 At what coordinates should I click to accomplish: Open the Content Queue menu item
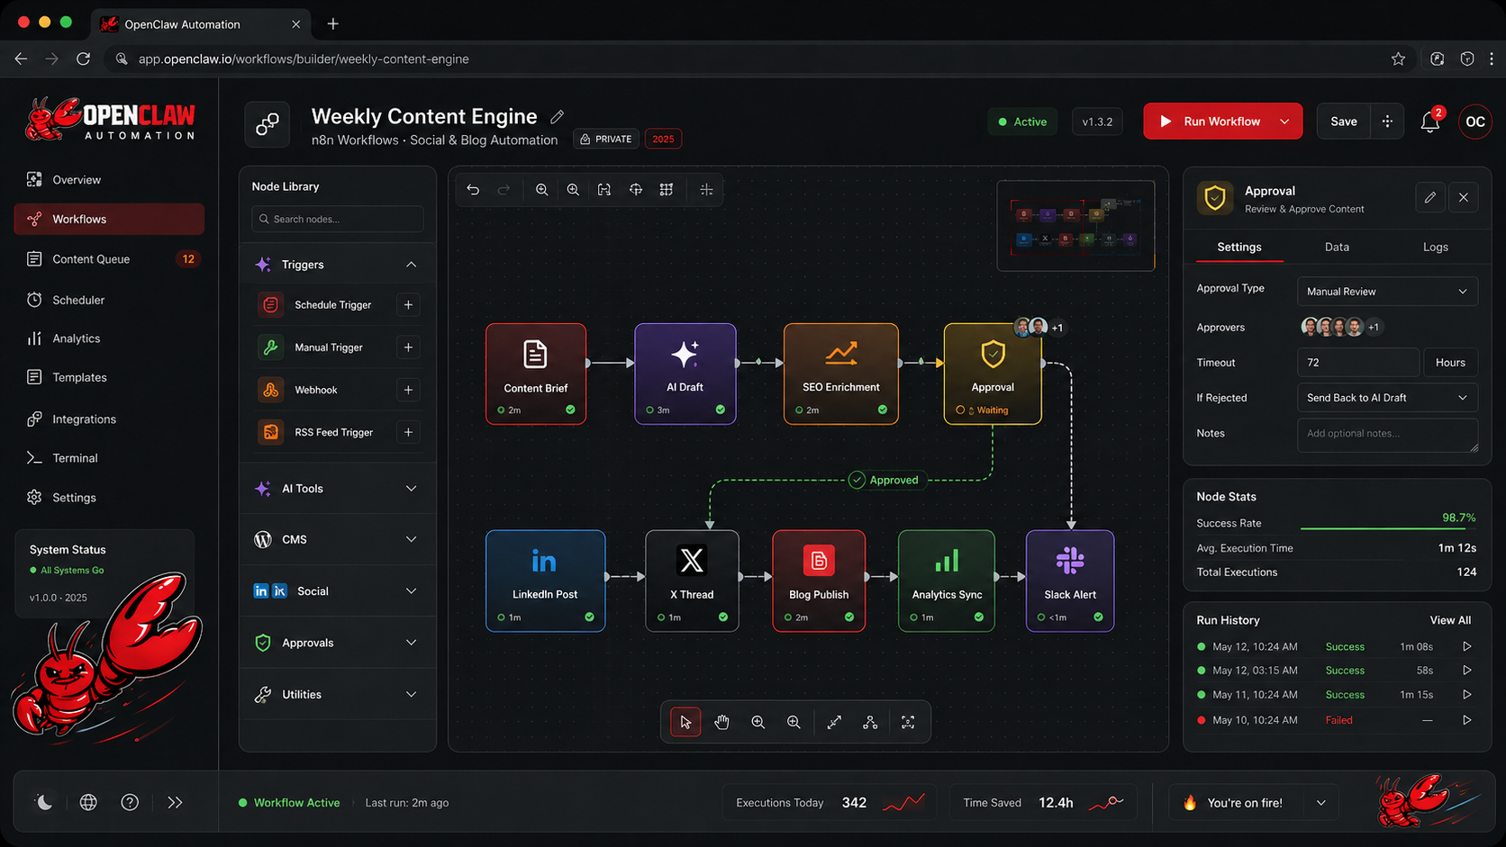pos(90,258)
